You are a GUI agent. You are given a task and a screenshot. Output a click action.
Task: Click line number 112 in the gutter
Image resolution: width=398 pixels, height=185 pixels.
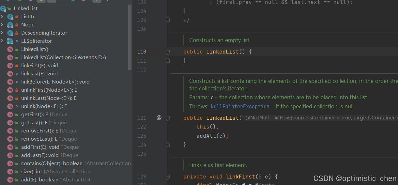(142, 69)
